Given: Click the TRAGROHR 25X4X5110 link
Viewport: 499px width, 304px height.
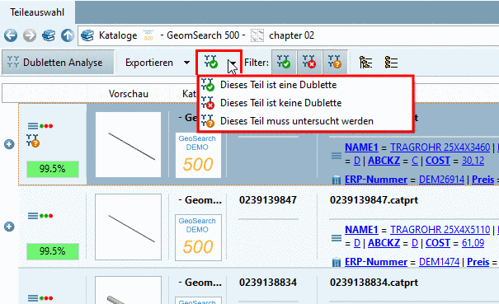Looking at the screenshot, I should point(440,230).
